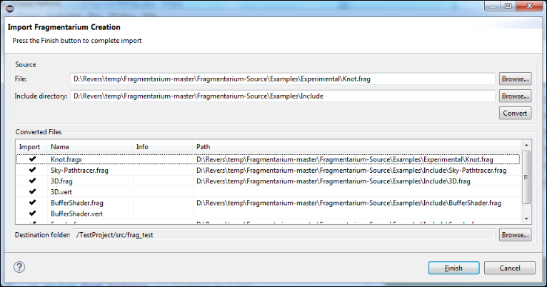This screenshot has height=287, width=547.
Task: Browse for the source File
Action: click(x=515, y=79)
